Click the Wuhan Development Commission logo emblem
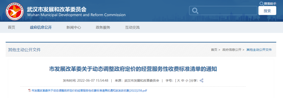 [15, 11]
